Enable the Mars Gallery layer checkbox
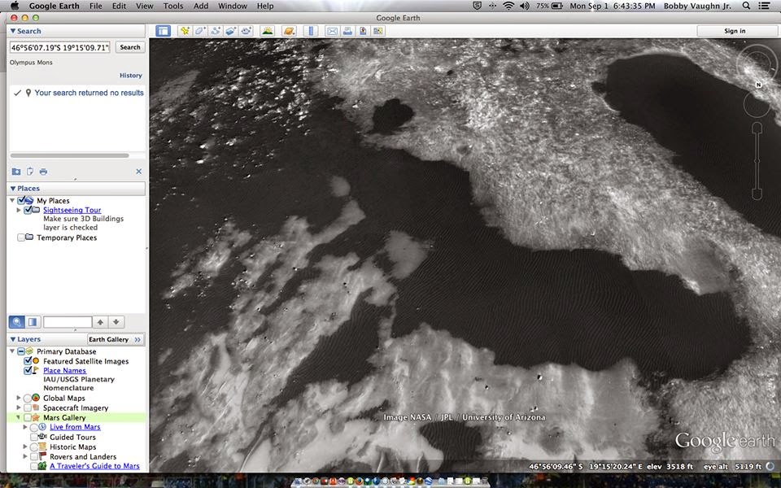The image size is (781, 488). point(28,417)
